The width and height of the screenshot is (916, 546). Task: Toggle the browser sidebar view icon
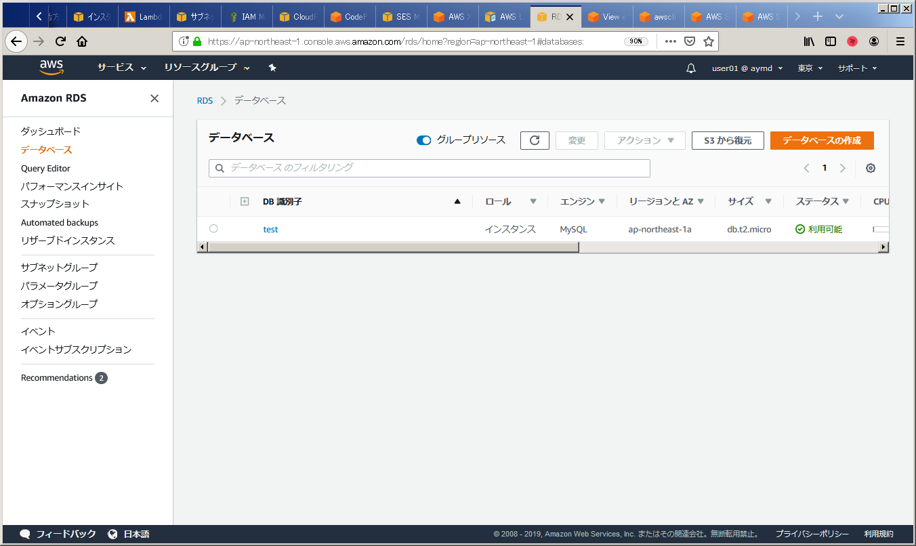(x=831, y=41)
